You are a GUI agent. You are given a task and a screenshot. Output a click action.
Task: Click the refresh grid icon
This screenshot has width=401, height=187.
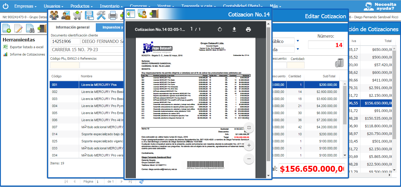(141, 182)
